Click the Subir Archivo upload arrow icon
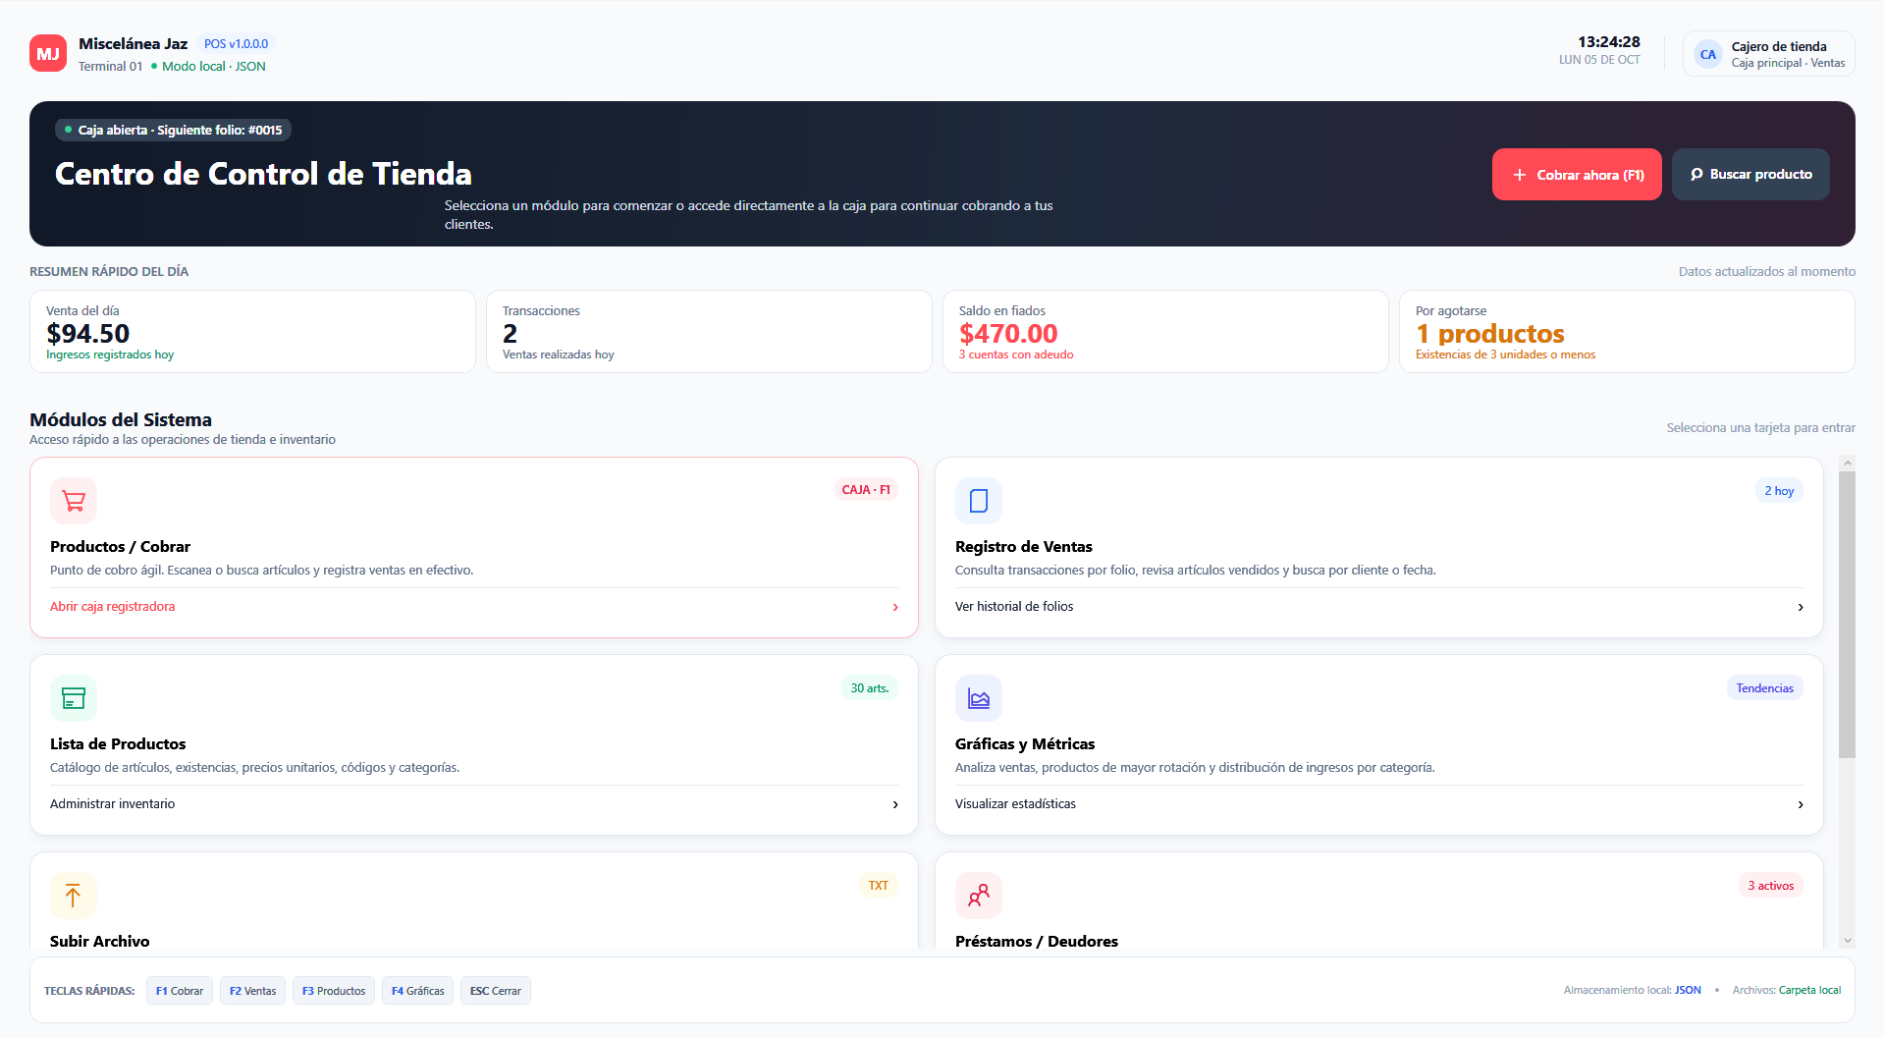The height and width of the screenshot is (1038, 1884). tap(74, 896)
